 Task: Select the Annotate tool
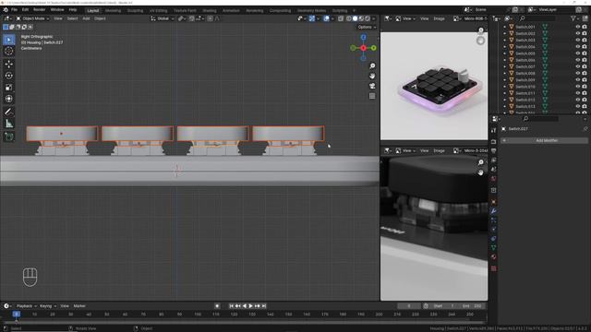point(9,112)
